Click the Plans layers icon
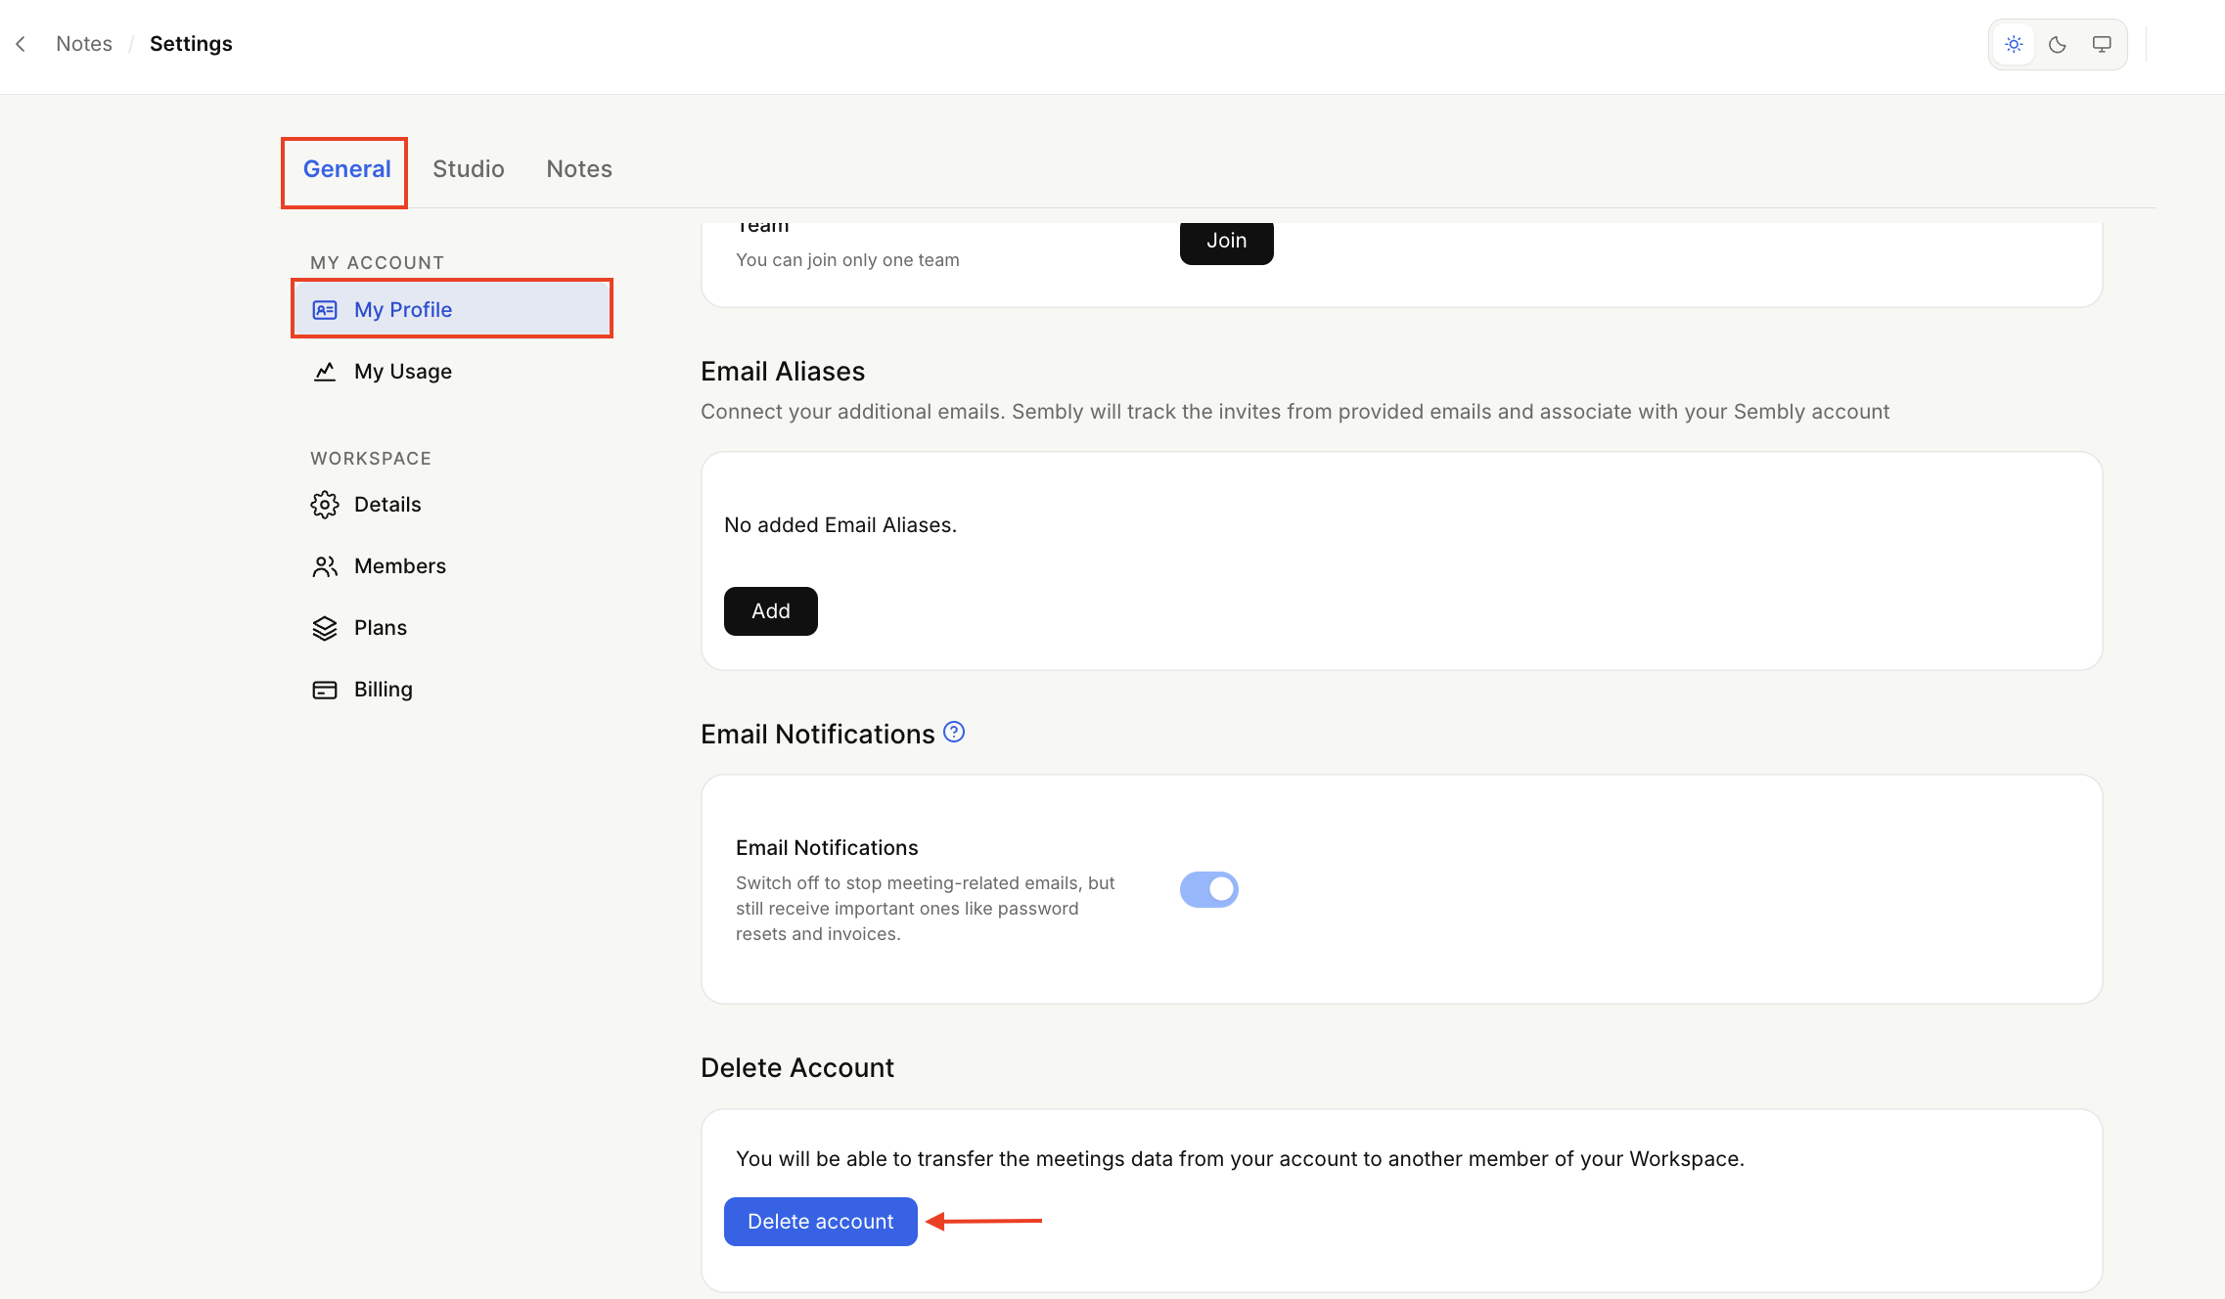The image size is (2225, 1299). [x=325, y=628]
